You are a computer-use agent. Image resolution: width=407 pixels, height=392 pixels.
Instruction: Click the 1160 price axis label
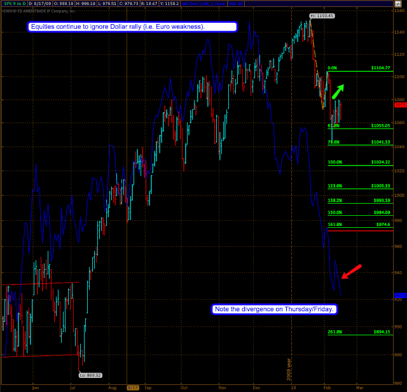399,10
